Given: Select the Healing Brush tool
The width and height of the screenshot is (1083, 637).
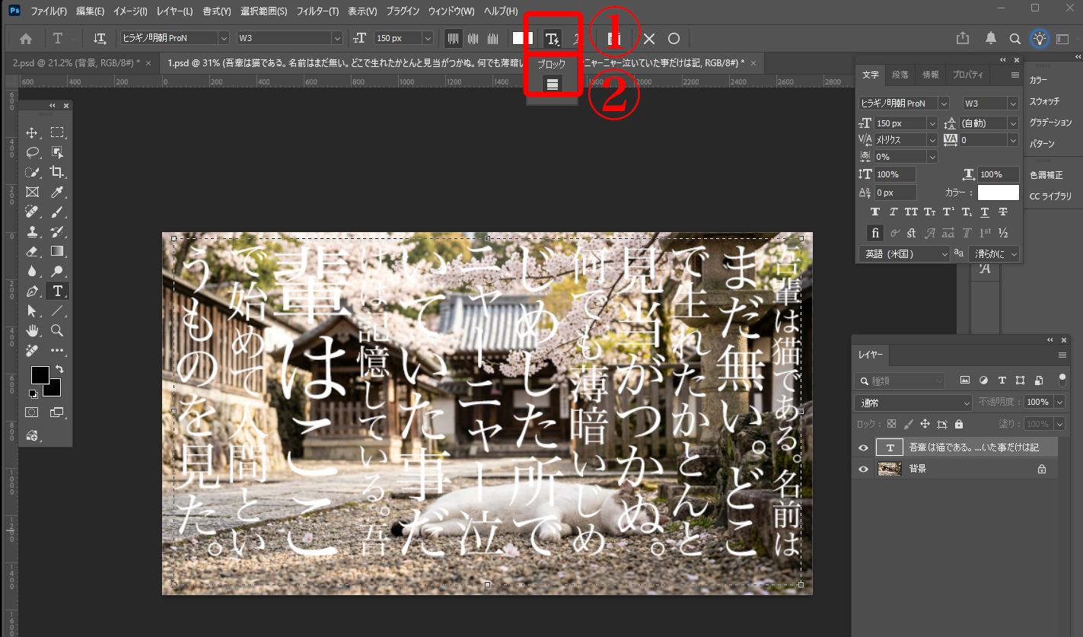Looking at the screenshot, I should pyautogui.click(x=32, y=212).
